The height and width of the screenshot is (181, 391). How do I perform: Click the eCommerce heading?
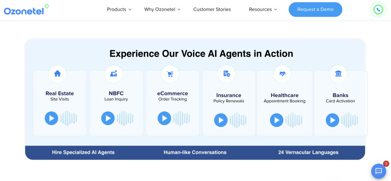click(x=173, y=94)
